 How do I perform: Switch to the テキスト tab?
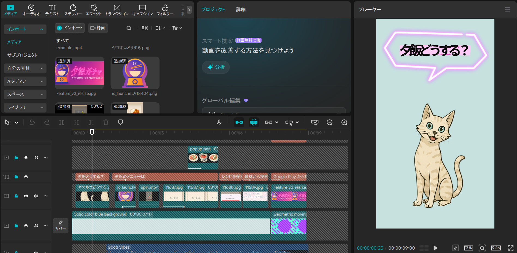52,10
